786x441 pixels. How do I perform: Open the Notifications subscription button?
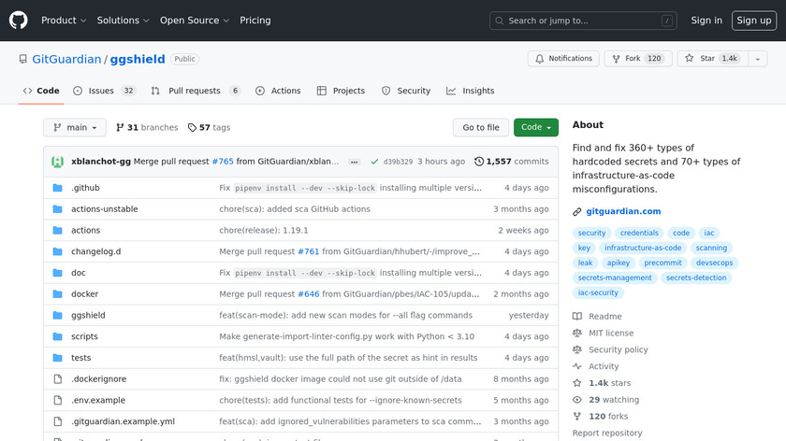[563, 59]
